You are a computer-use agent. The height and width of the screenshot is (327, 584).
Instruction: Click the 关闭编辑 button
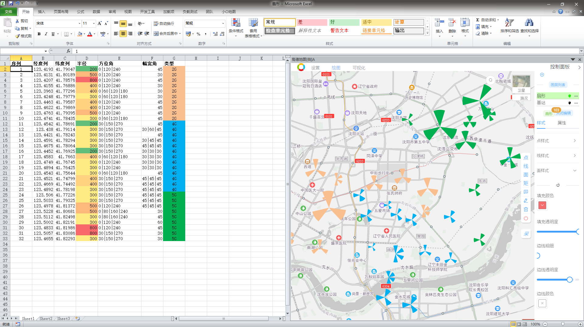pos(563,113)
